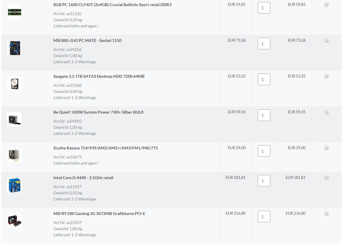Viewport: 345px width, 245px height.
Task: Click the Be Quiet power supply image
Action: click(14, 119)
